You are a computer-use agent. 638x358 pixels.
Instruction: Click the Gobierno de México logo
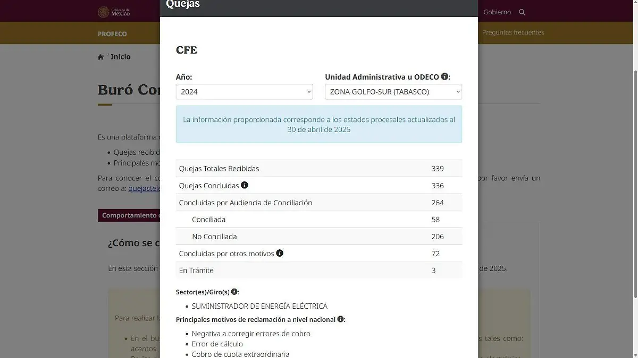pos(113,12)
